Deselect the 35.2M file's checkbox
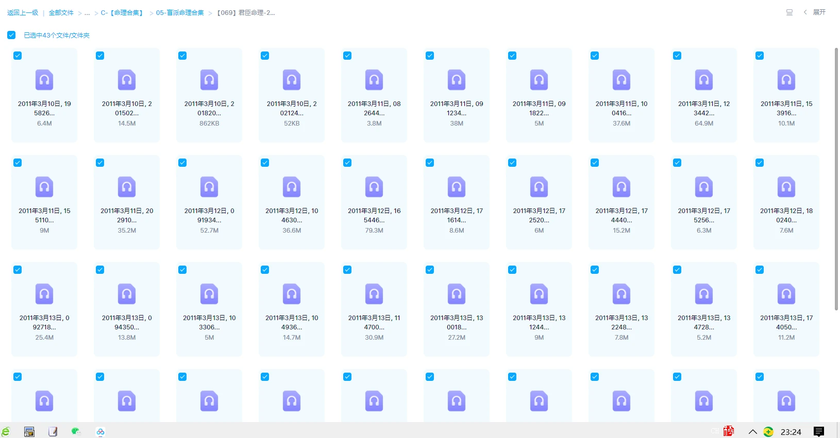The height and width of the screenshot is (438, 840). [100, 163]
